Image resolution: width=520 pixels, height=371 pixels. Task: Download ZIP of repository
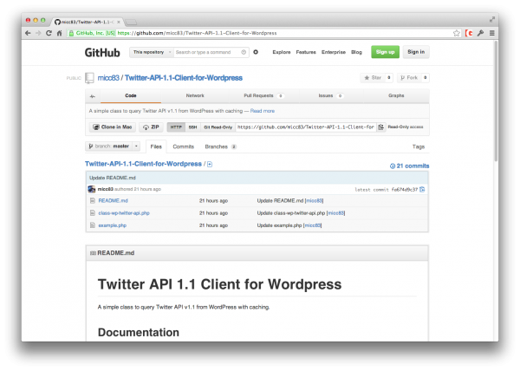pyautogui.click(x=151, y=127)
